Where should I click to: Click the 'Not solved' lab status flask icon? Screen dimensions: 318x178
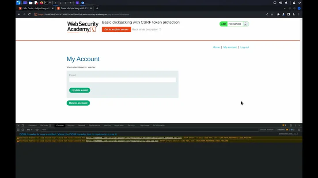click(x=246, y=24)
